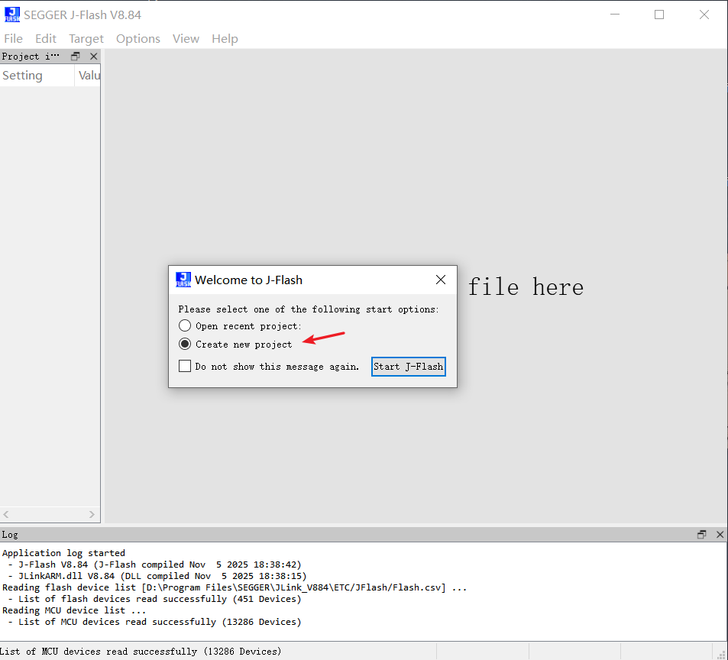Viewport: 728px width, 660px height.
Task: Click the 'JLinkARM.dll V8.84' log line
Action: pos(157,576)
